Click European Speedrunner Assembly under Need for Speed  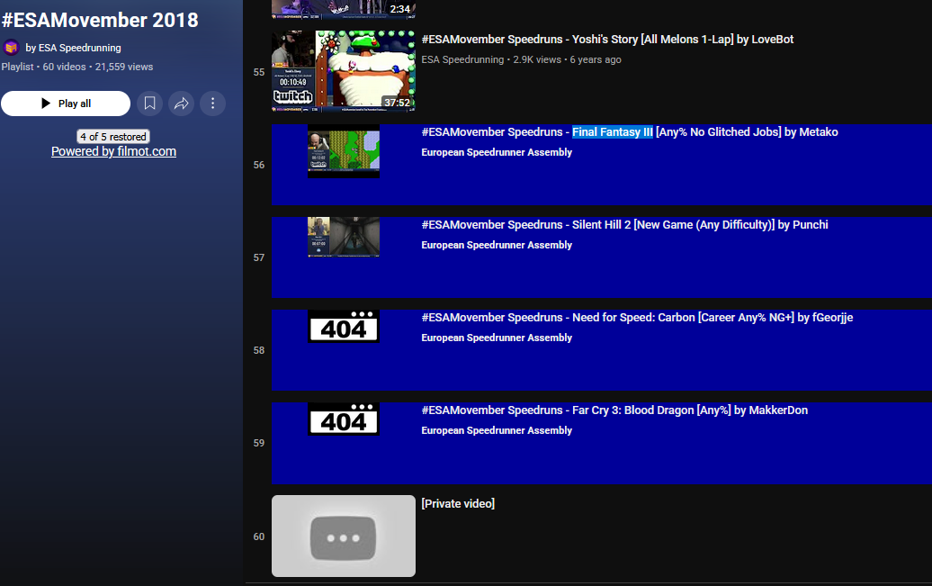[x=497, y=338]
